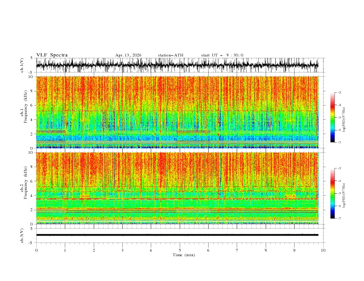
Task: Click the "5" minute time axis tick
Action: [x=180, y=250]
